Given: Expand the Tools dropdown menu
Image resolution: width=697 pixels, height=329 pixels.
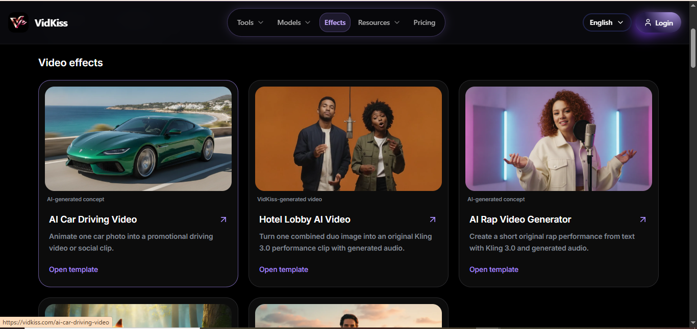Looking at the screenshot, I should 250,22.
